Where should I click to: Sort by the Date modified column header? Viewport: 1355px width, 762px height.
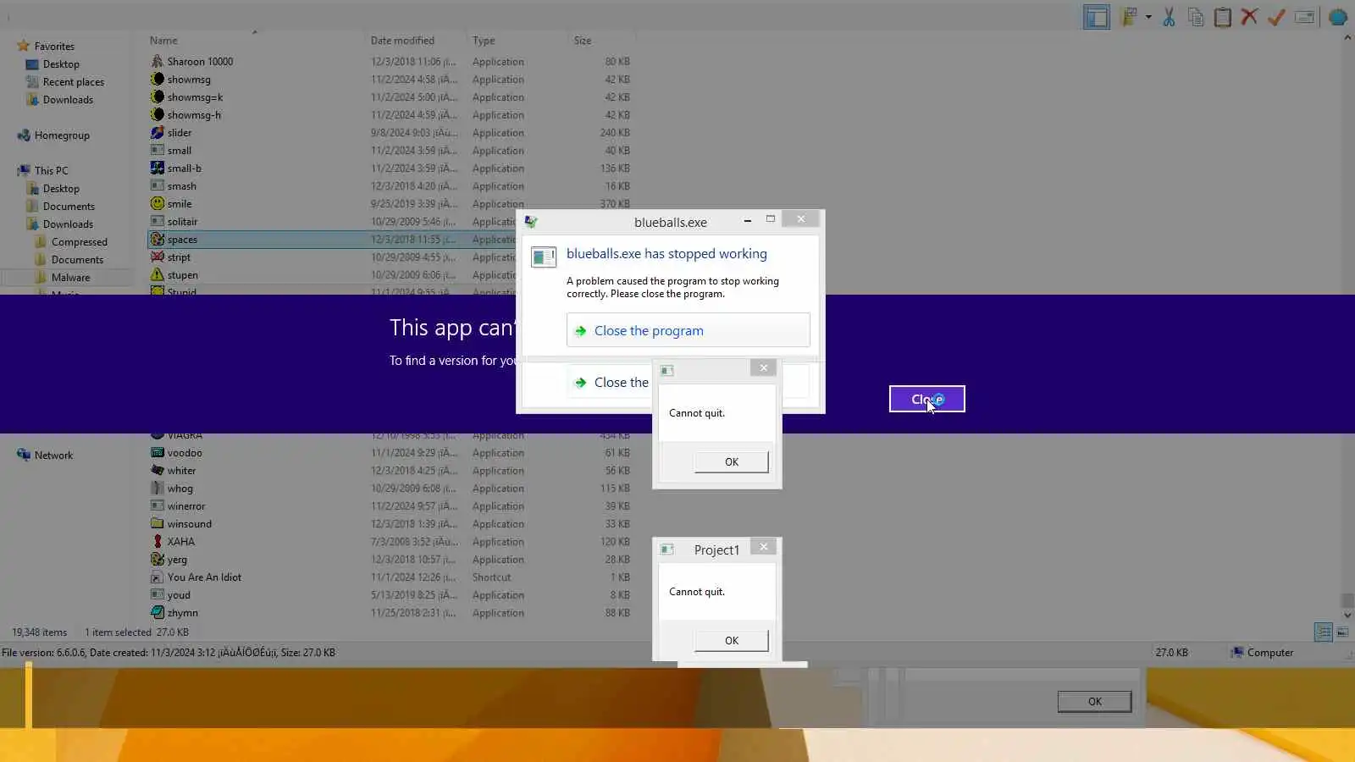point(402,41)
